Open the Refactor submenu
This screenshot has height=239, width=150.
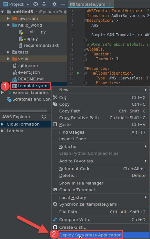[x=101, y=147]
